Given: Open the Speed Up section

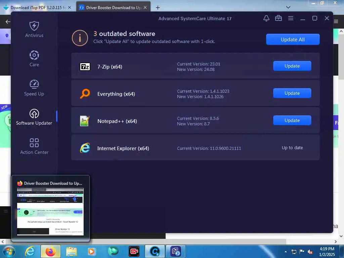Looking at the screenshot, I should pyautogui.click(x=34, y=88).
